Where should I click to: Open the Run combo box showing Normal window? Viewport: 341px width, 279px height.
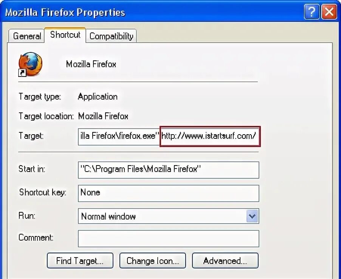[x=169, y=216]
